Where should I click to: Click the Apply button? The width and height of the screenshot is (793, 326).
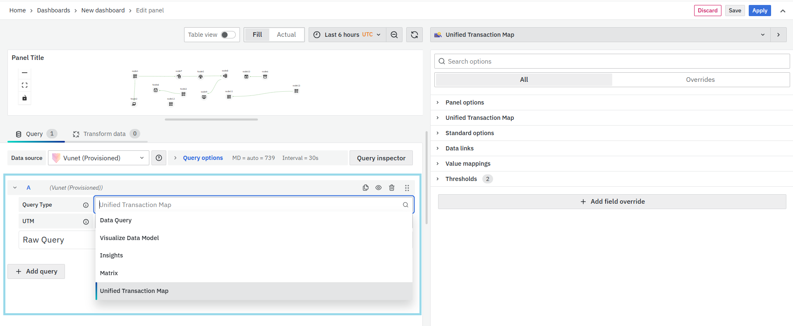(759, 11)
